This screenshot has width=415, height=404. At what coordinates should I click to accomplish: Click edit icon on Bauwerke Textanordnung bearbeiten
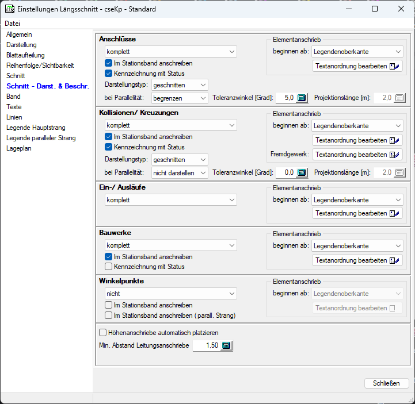pyautogui.click(x=394, y=260)
